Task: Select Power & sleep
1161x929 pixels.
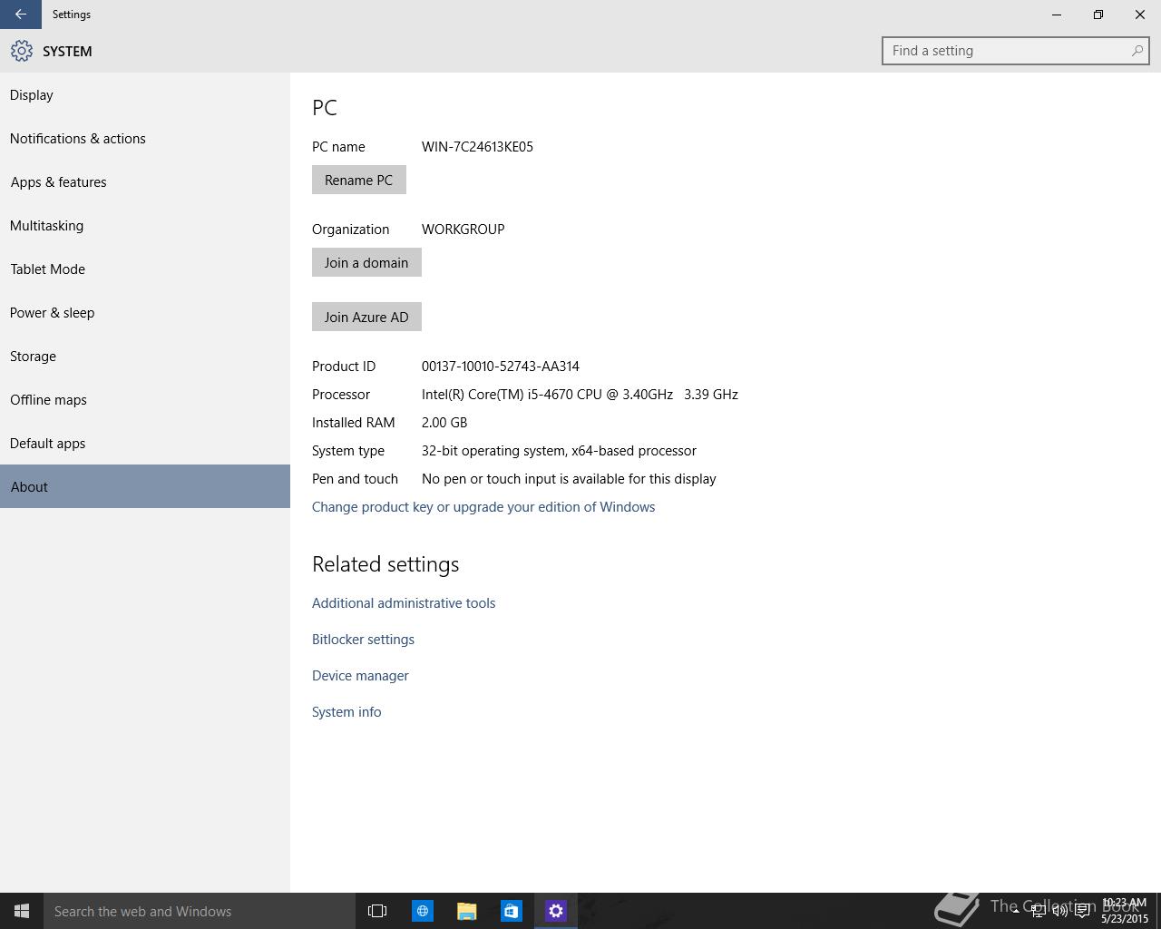Action: click(145, 313)
